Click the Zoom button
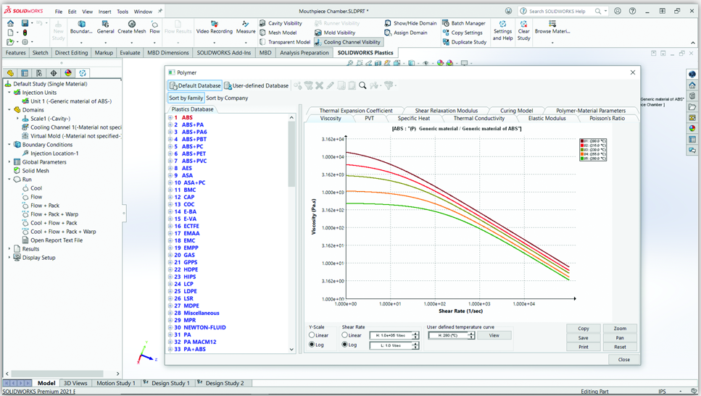Image resolution: width=701 pixels, height=396 pixels. [x=620, y=328]
